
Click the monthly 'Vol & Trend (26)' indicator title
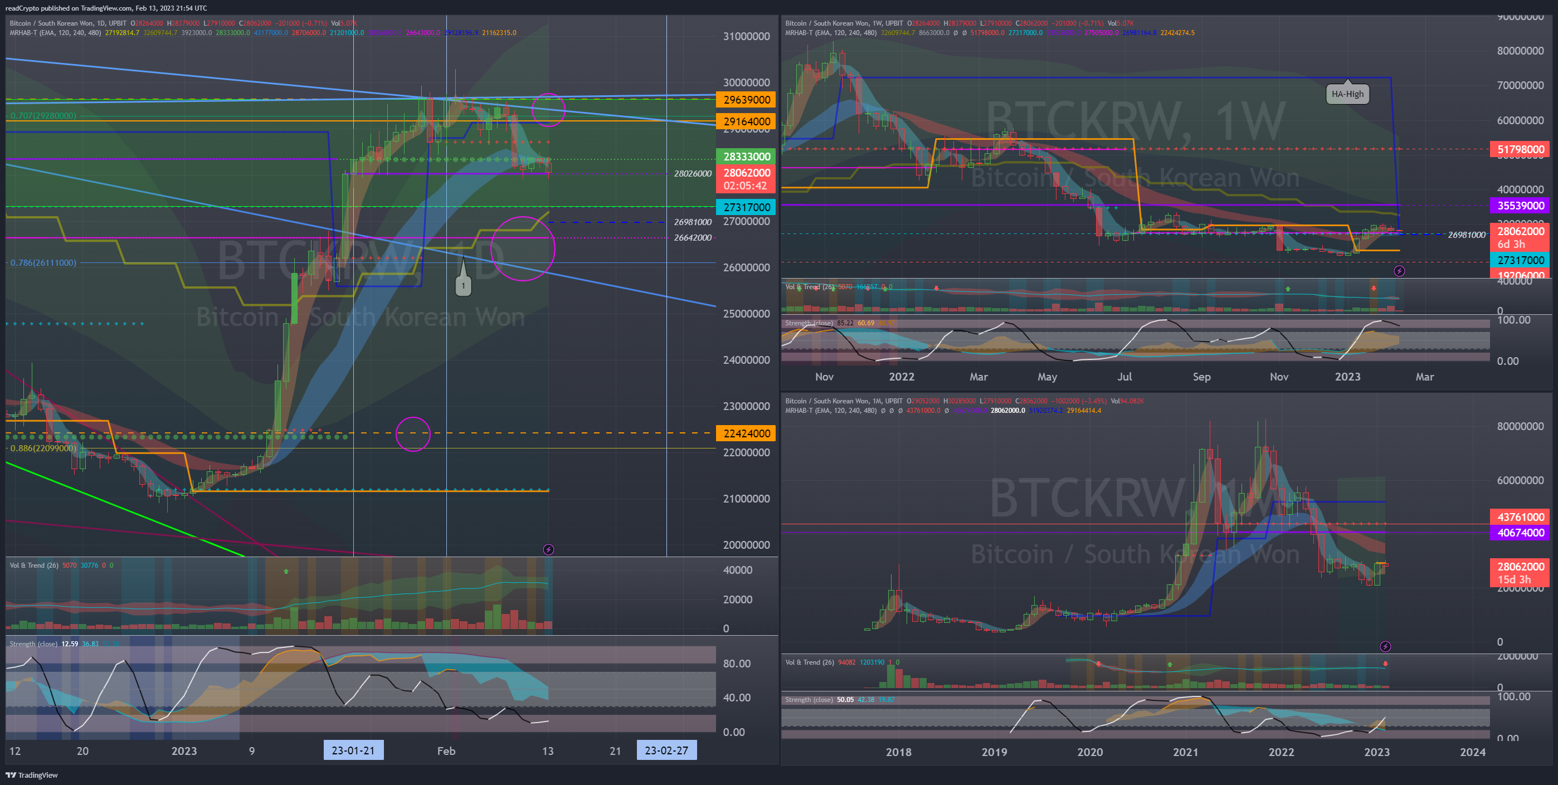coord(809,662)
